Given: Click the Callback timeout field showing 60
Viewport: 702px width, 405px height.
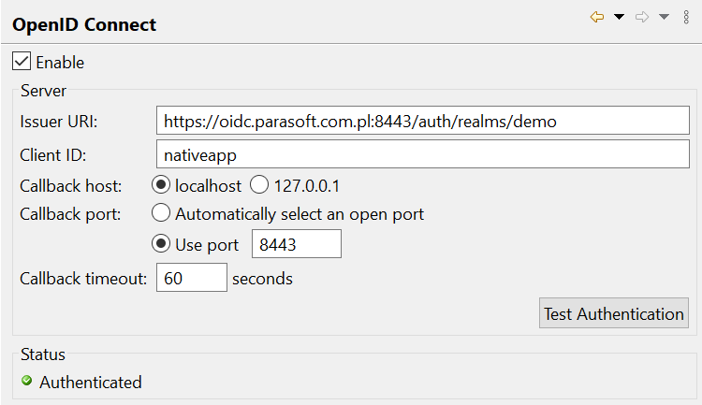Looking at the screenshot, I should [x=192, y=278].
